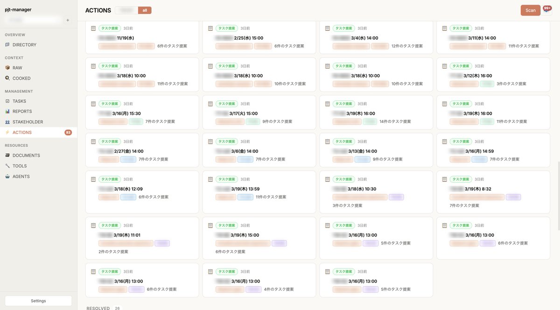The image size is (560, 310).
Task: Click calendar icon on 3/13(金) 14:00 card
Action: tap(328, 142)
